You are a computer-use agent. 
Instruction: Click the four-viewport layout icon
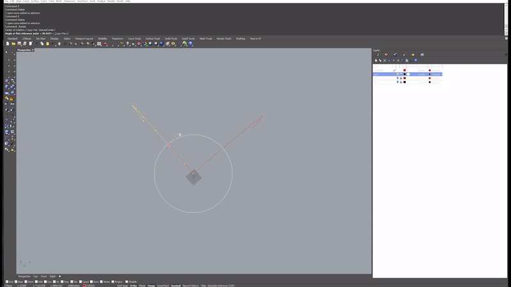coord(99,43)
